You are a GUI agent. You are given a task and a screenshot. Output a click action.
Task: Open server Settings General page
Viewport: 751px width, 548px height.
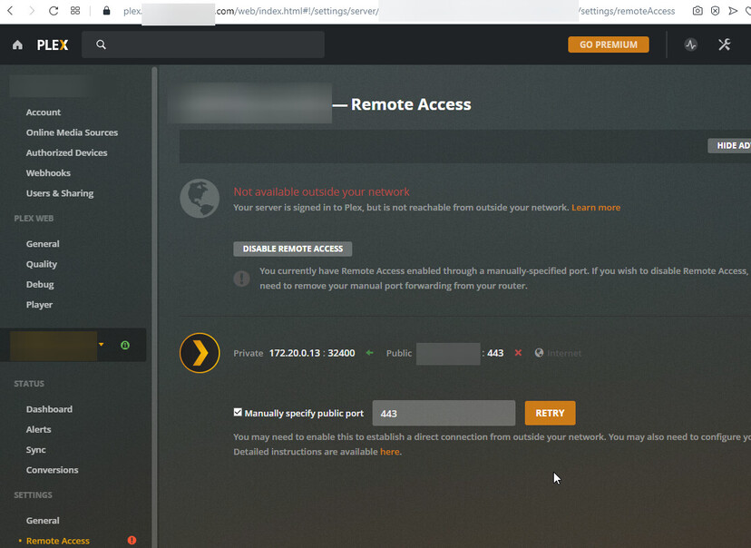tap(43, 520)
